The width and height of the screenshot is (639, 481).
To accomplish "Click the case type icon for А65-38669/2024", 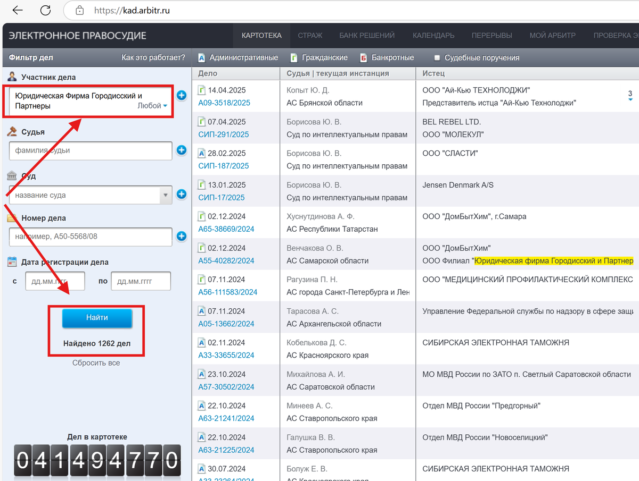I will [201, 216].
